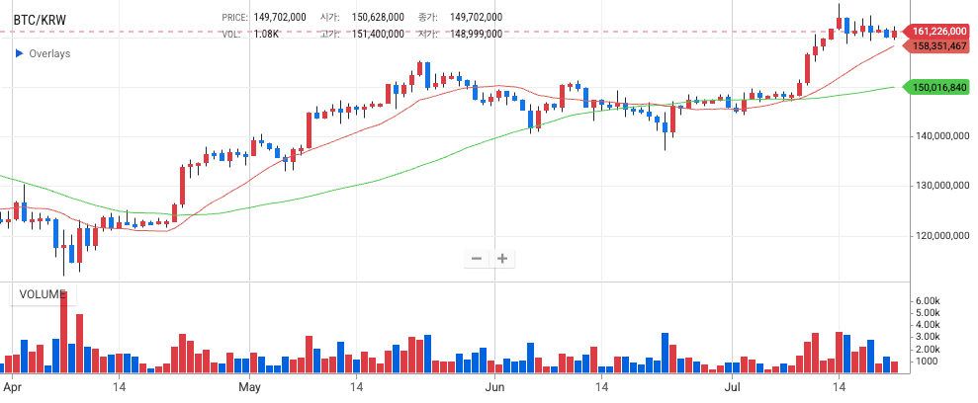Click the 고가 value 151,400,000
This screenshot has width=978, height=403.
pos(378,34)
